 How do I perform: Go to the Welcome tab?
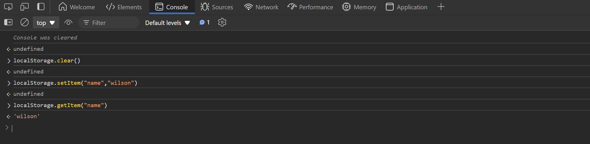(77, 7)
